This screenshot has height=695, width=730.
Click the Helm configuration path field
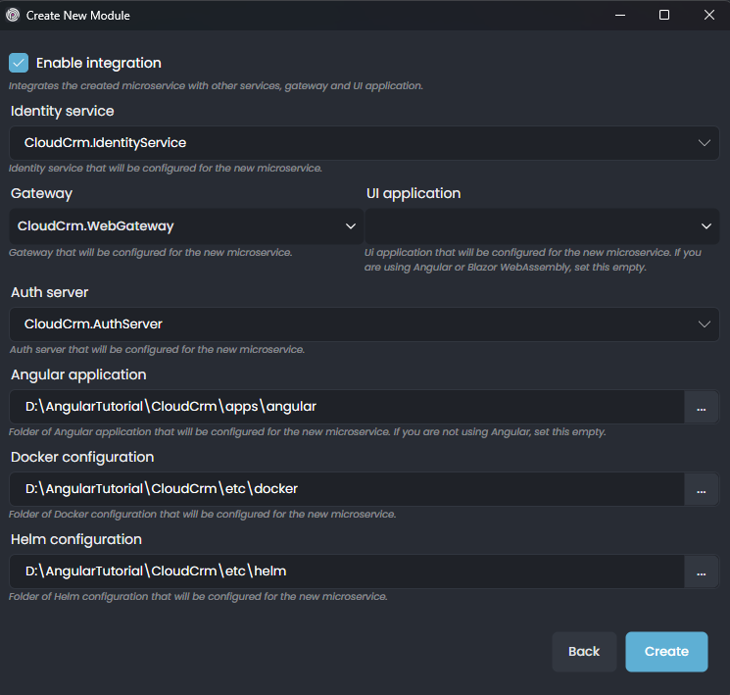pos(346,571)
